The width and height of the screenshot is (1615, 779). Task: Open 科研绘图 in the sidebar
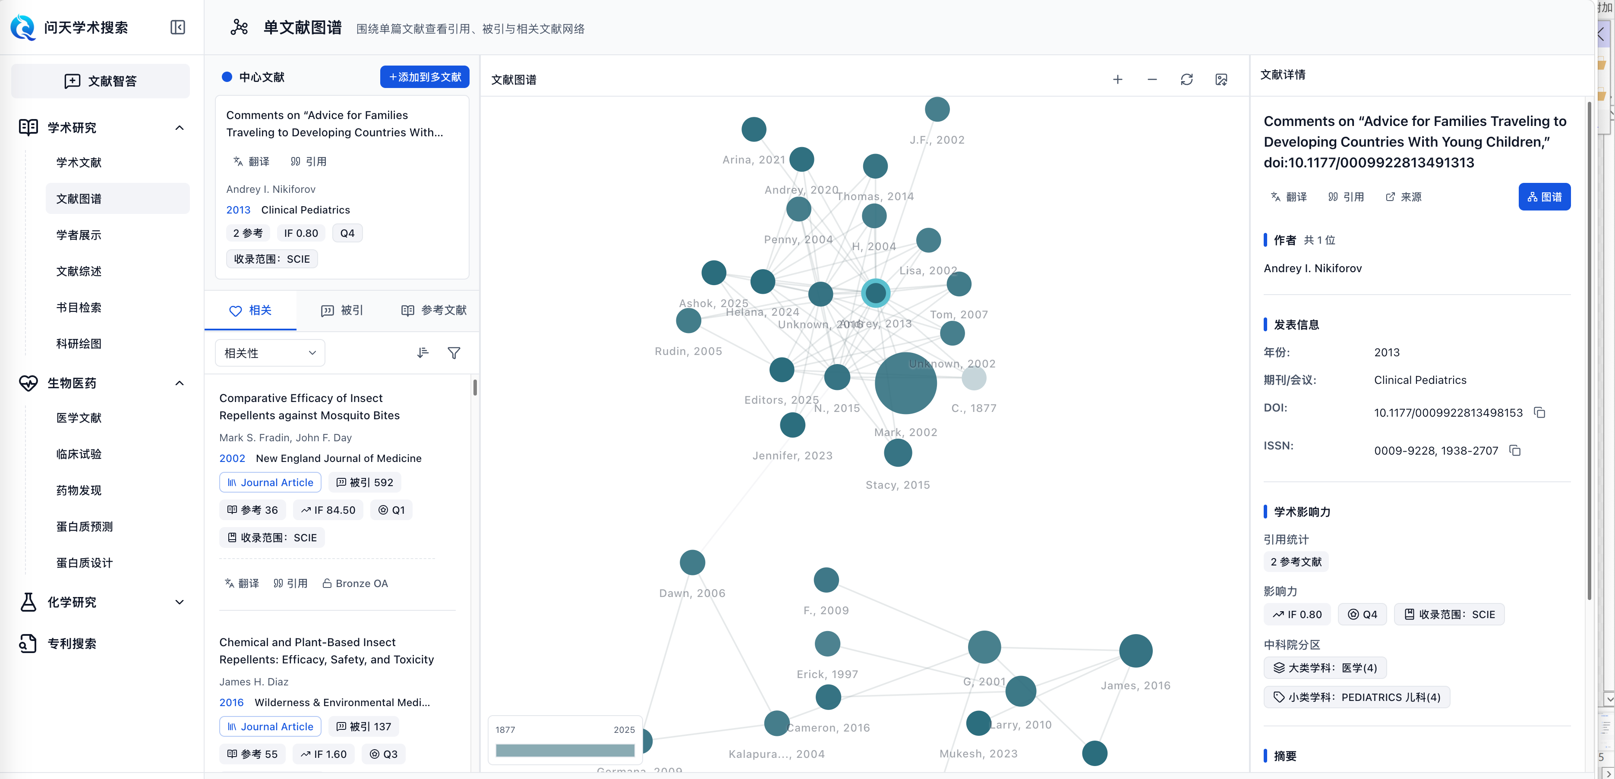79,343
